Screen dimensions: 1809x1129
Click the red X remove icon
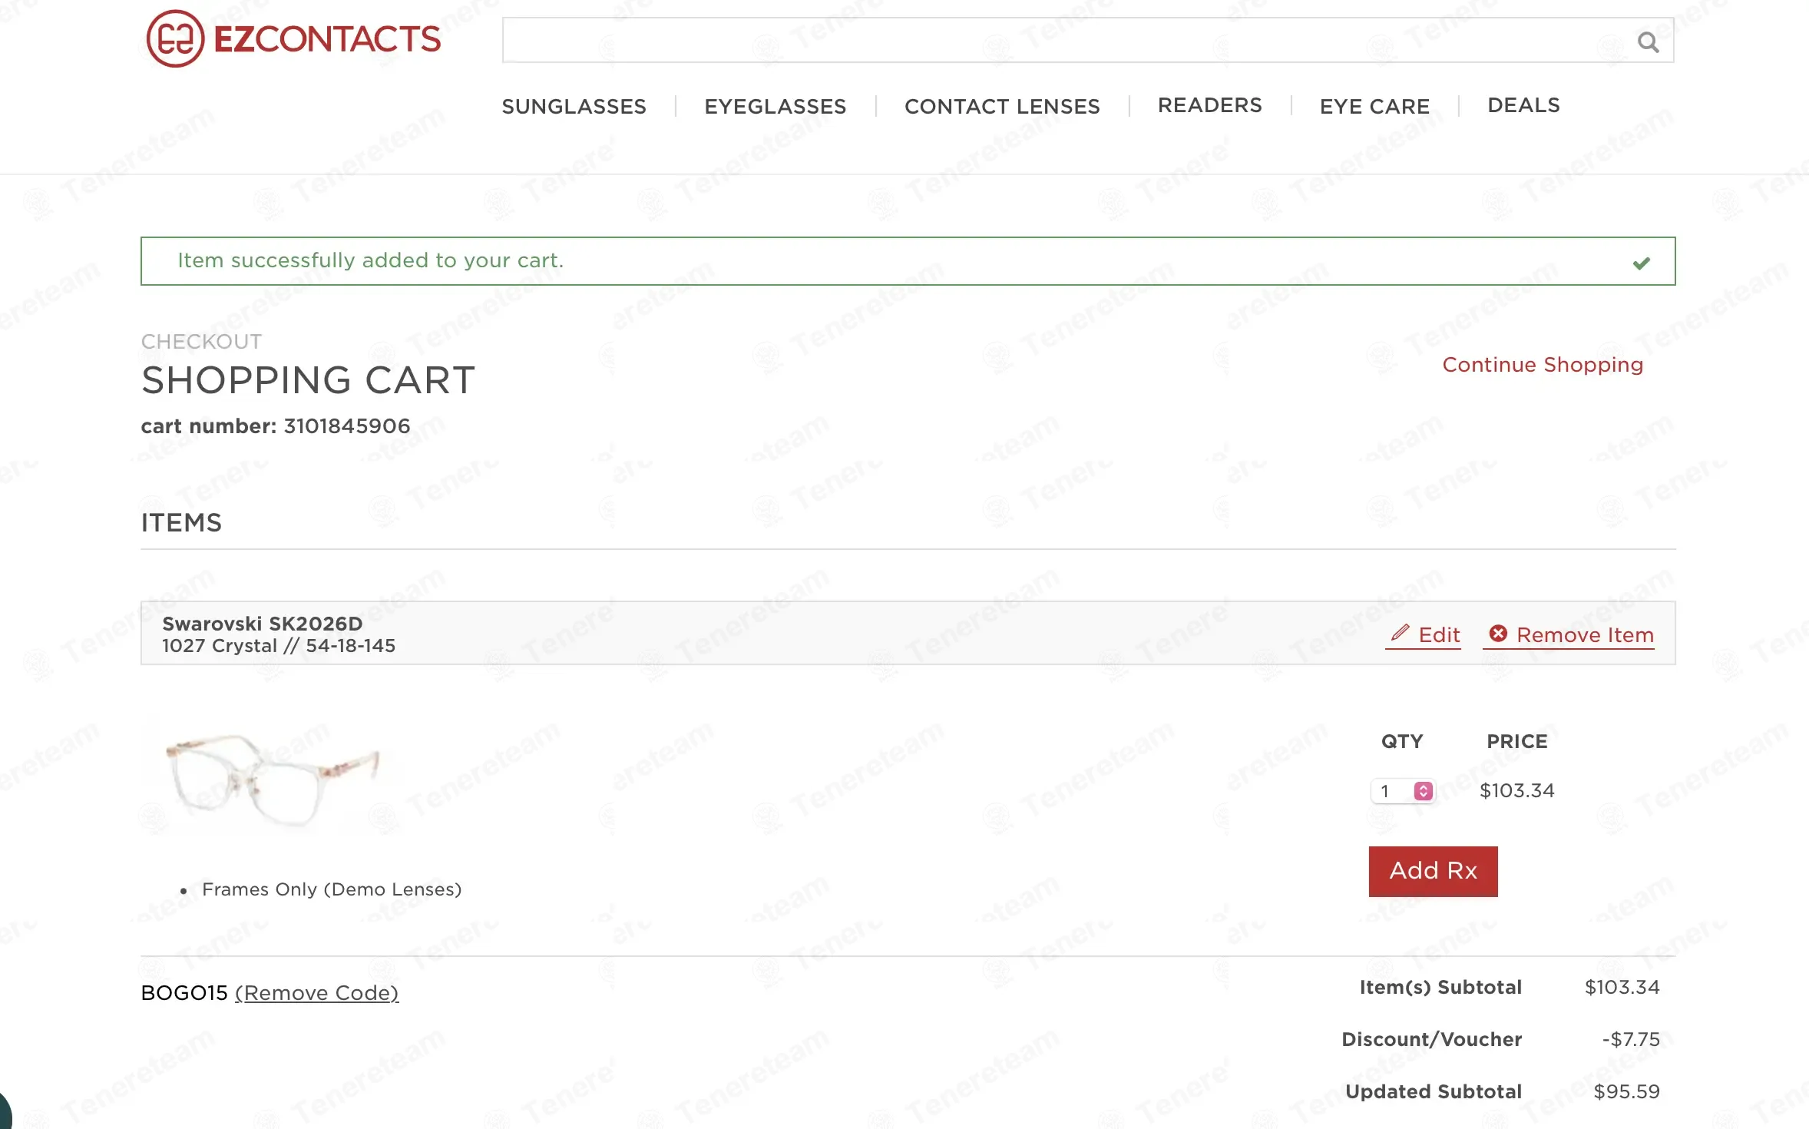(1497, 634)
